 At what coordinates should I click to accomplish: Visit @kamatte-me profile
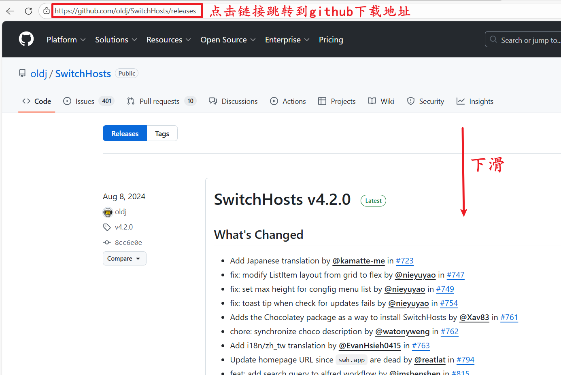point(359,261)
